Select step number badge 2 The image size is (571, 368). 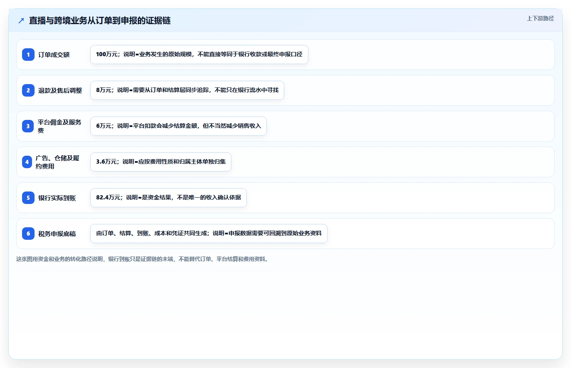[x=28, y=90]
